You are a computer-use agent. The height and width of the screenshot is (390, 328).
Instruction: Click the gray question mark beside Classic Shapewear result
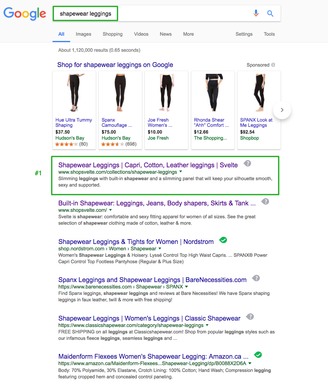click(250, 317)
